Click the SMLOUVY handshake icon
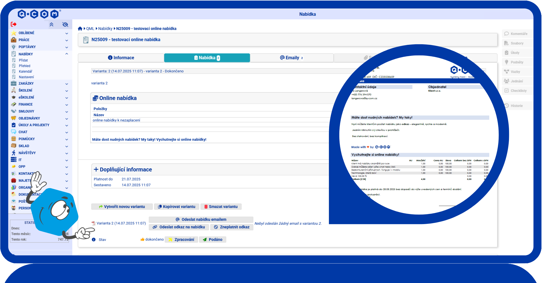The image size is (542, 283). pyautogui.click(x=14, y=111)
